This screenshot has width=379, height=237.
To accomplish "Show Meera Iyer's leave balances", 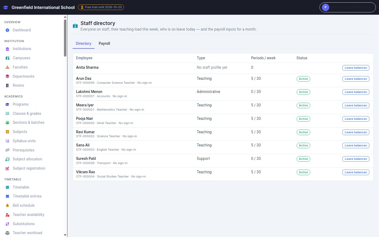I will click(356, 106).
